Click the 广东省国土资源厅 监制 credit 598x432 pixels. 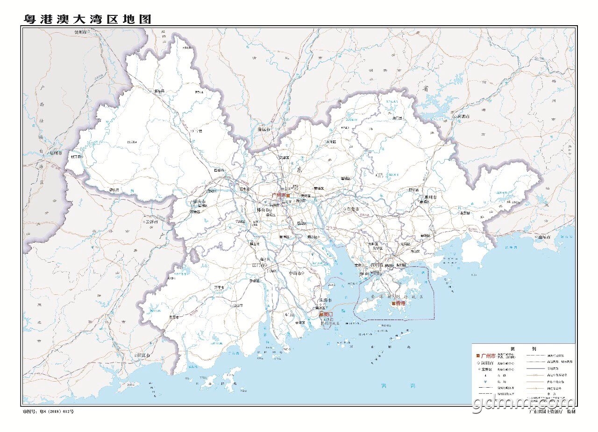[551, 412]
